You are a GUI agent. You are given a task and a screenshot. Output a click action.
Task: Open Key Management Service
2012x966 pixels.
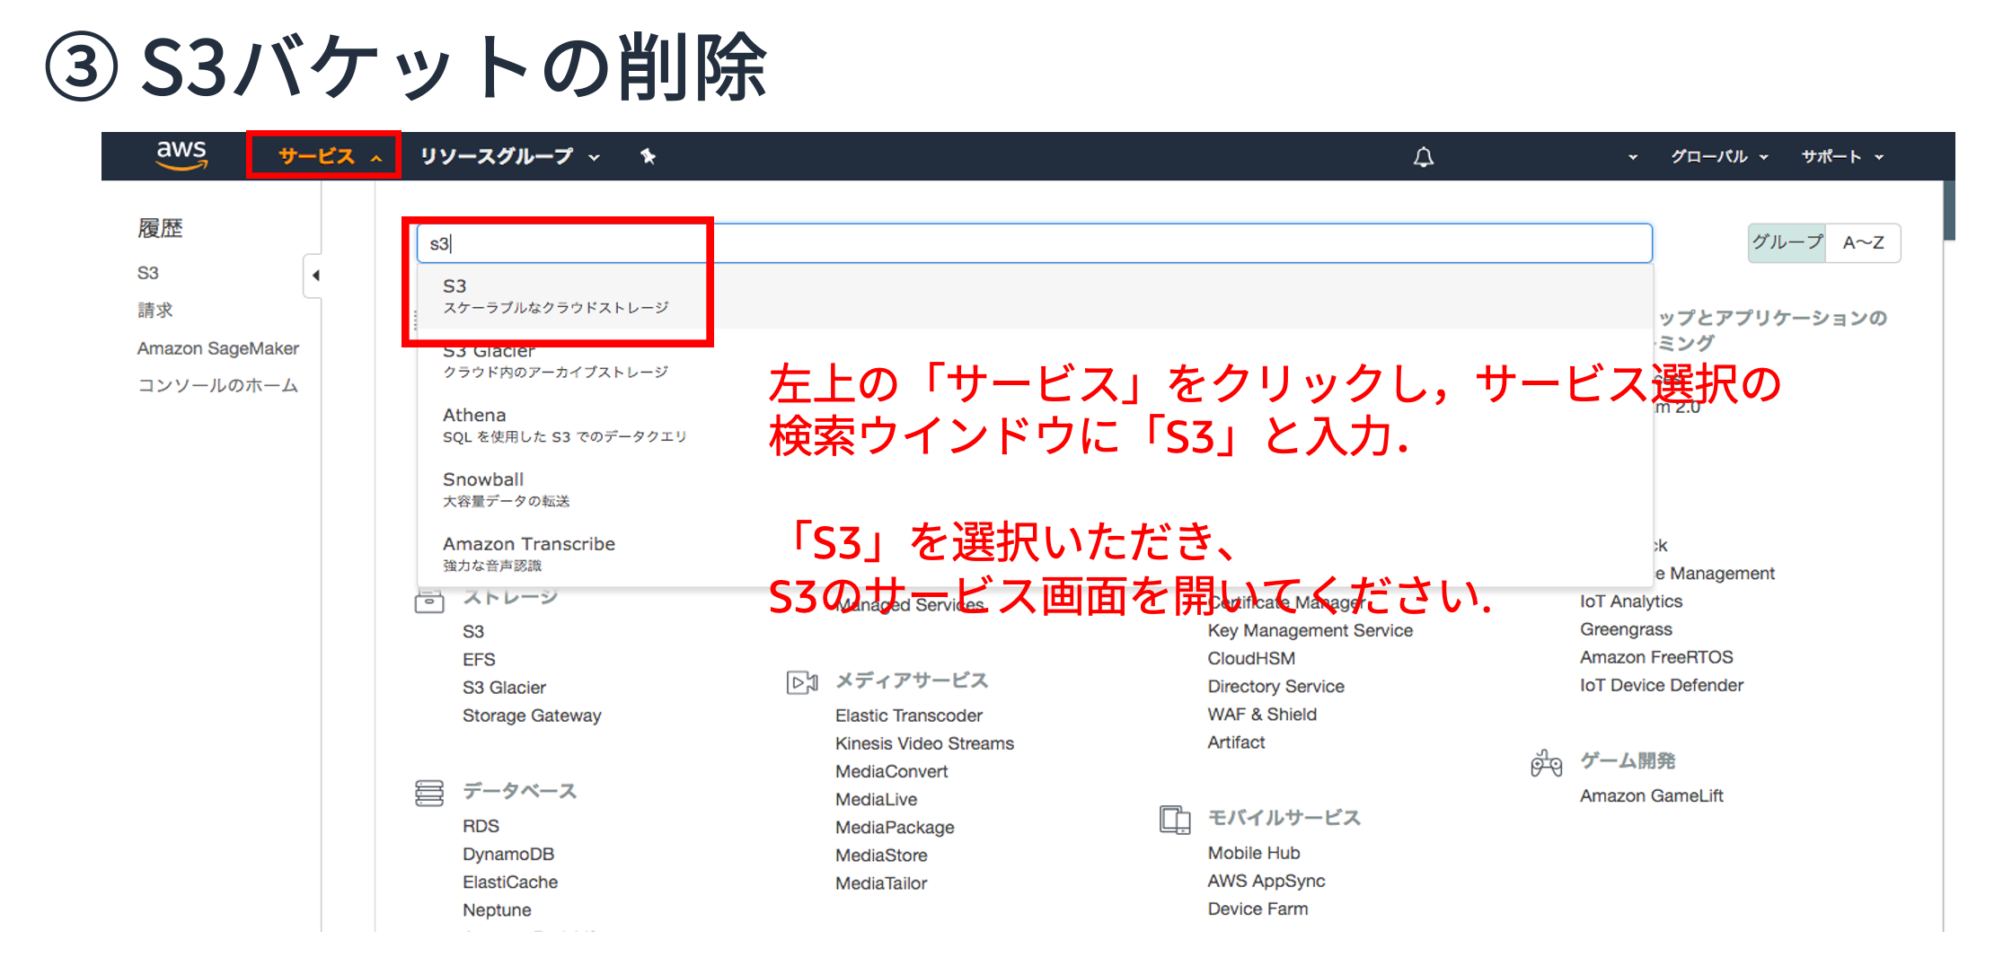click(1310, 630)
